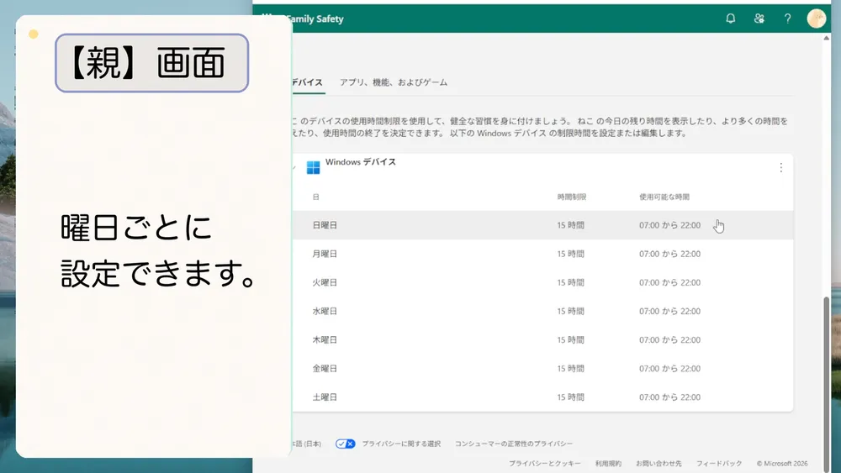Click the Windows デバイス heading
The width and height of the screenshot is (841, 473).
(x=361, y=162)
